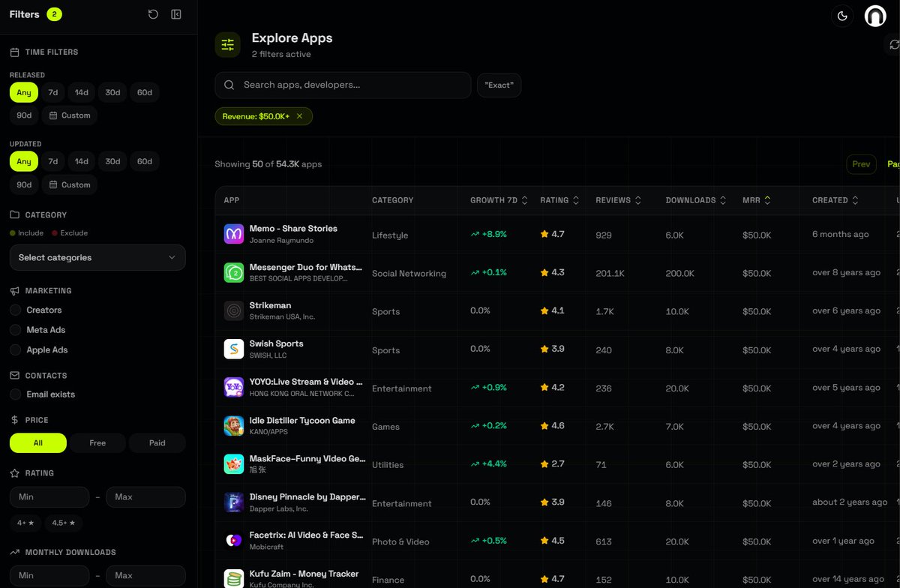Sort by MRR column arrows
900x588 pixels.
coord(768,200)
